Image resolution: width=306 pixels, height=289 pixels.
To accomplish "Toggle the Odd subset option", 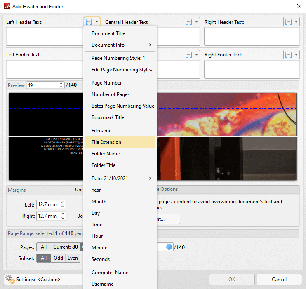I will coord(58,258).
